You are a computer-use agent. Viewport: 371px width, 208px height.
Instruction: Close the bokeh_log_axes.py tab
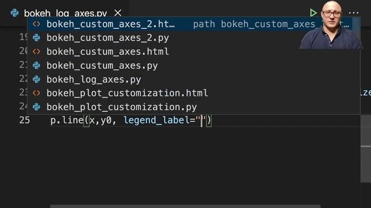pyautogui.click(x=118, y=13)
